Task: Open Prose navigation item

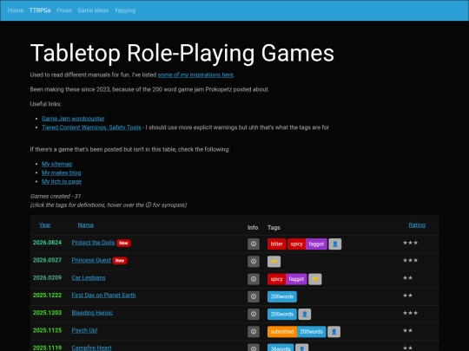Action: point(64,10)
